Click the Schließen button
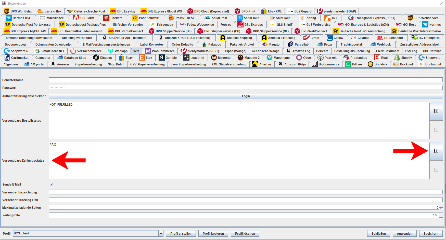Viewport: 446px width, 240px height. click(x=379, y=233)
